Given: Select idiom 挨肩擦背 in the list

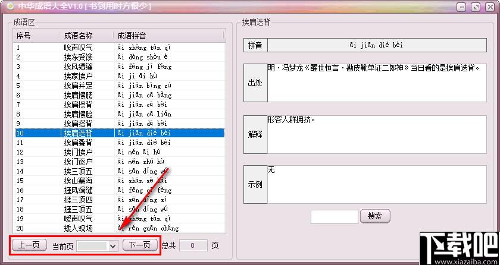Looking at the screenshot, I should point(78,105).
